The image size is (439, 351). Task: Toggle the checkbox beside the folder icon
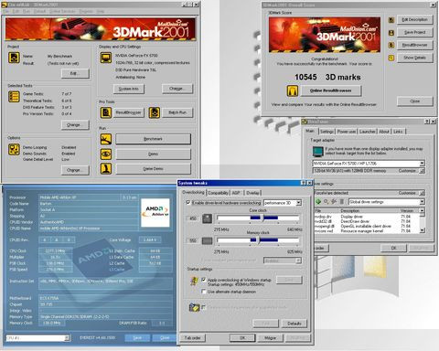point(203,307)
